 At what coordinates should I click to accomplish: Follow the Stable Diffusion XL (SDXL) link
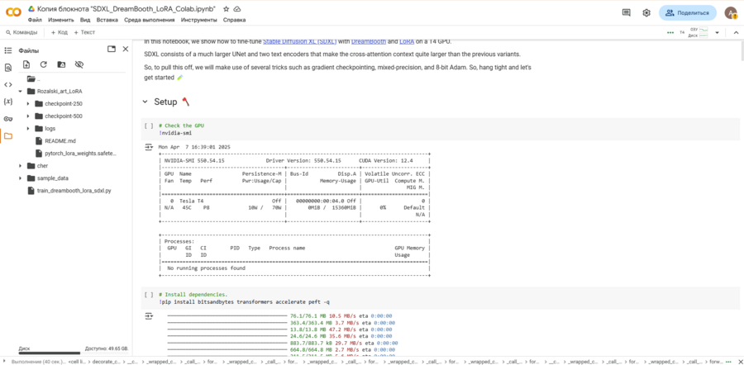300,41
